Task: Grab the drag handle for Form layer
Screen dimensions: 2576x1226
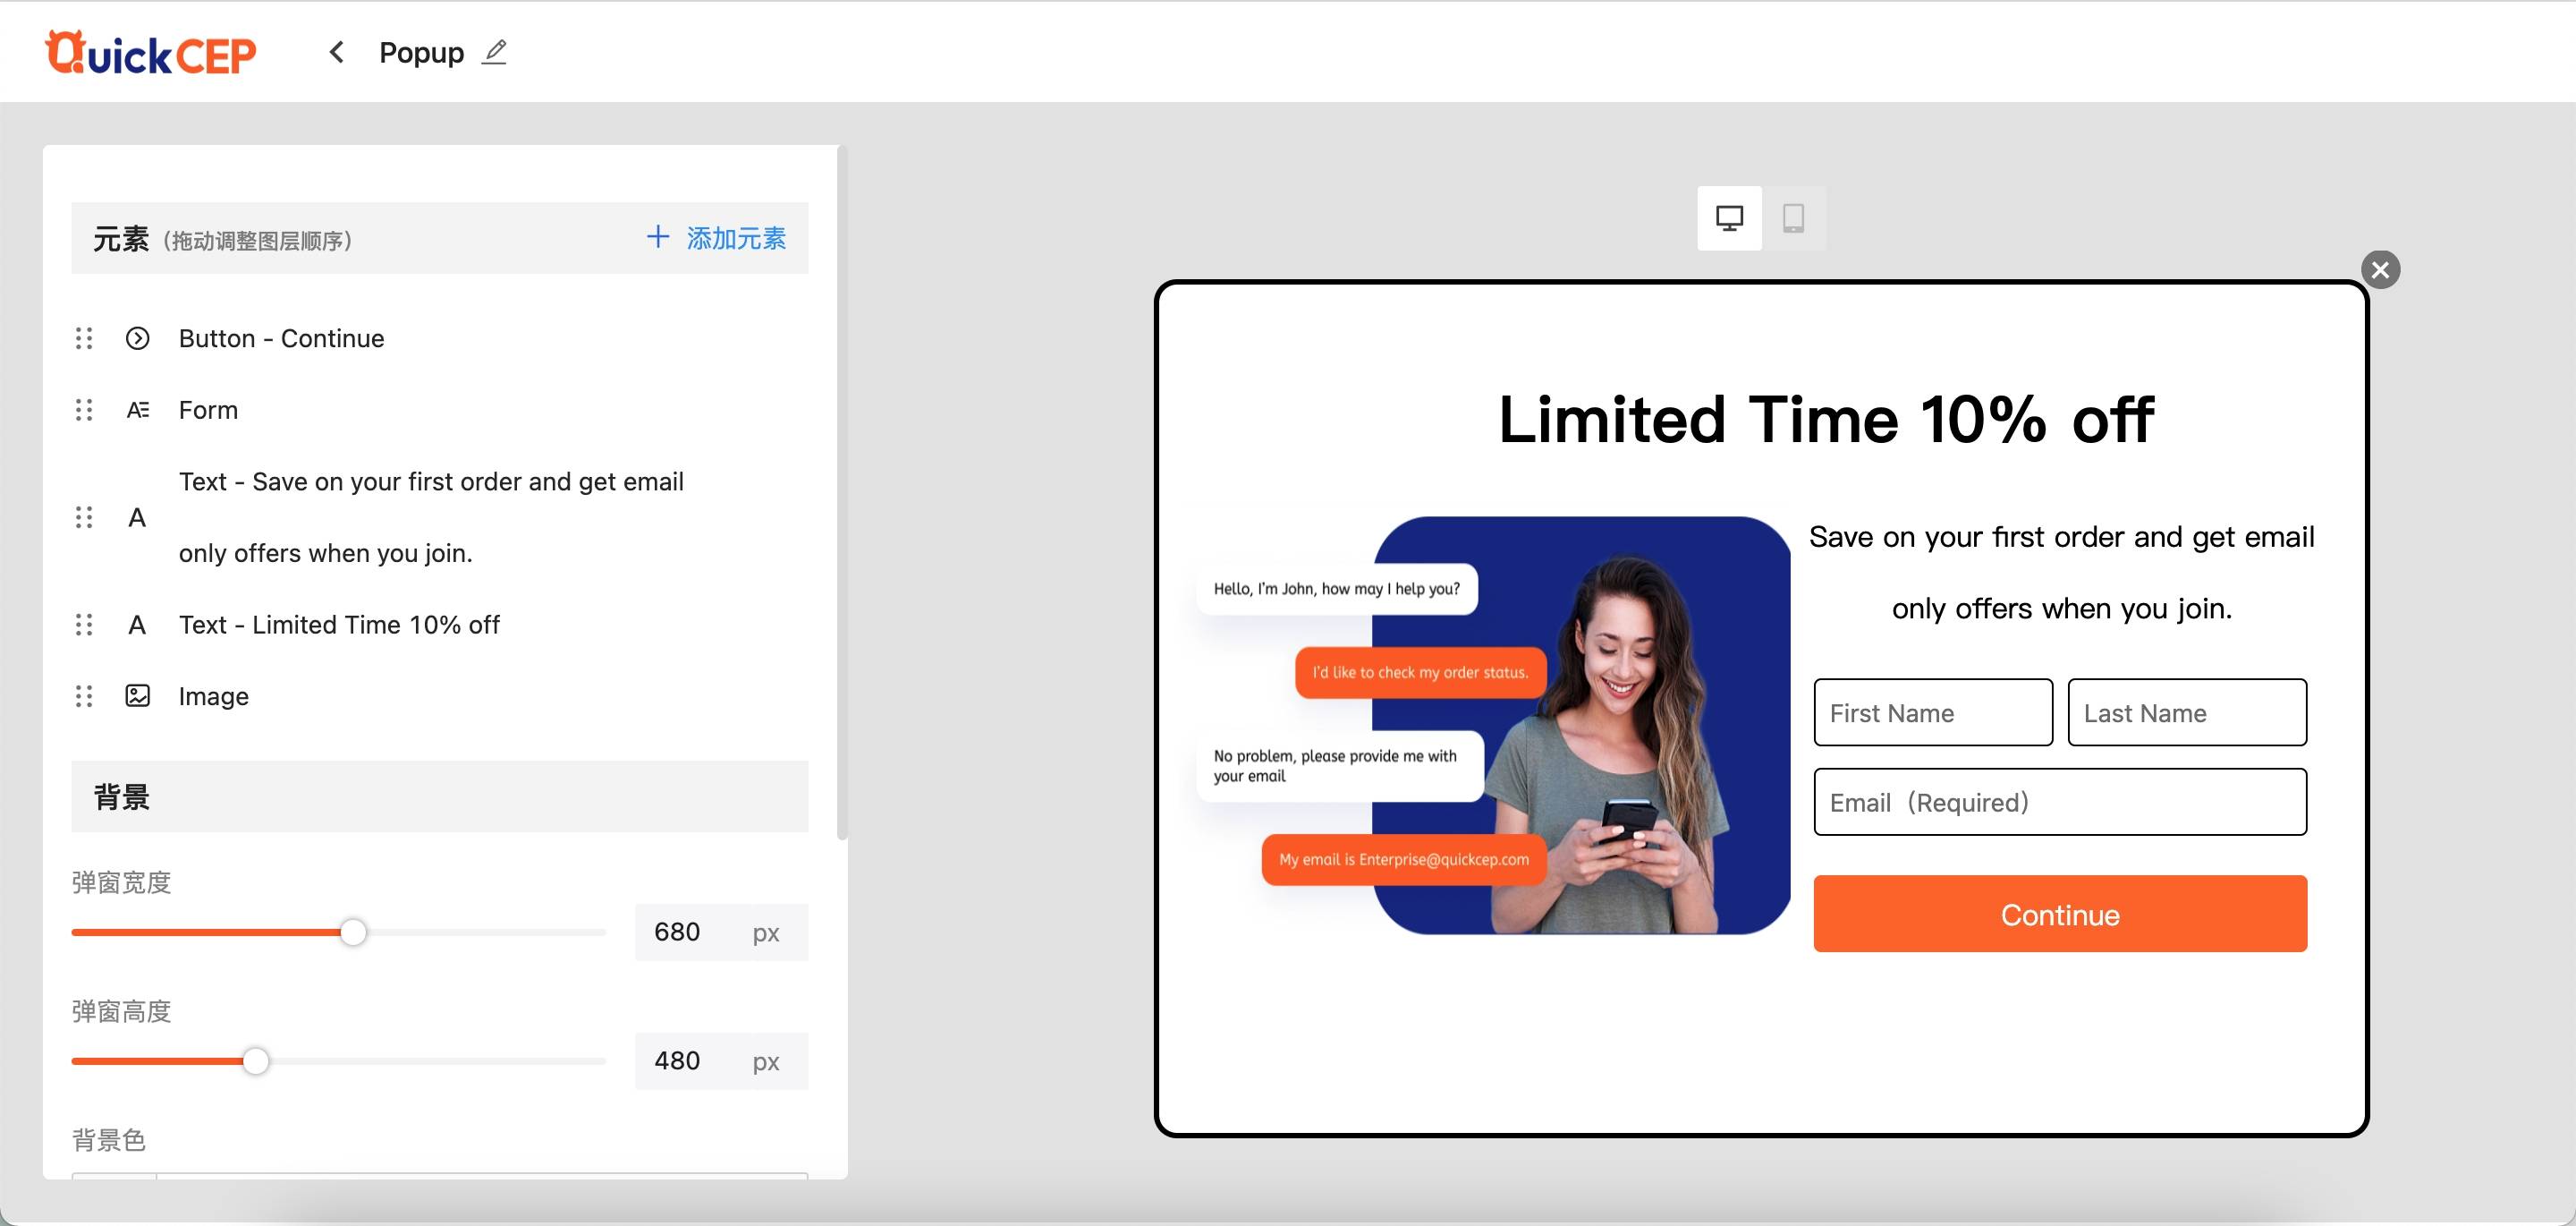Action: pos(84,411)
